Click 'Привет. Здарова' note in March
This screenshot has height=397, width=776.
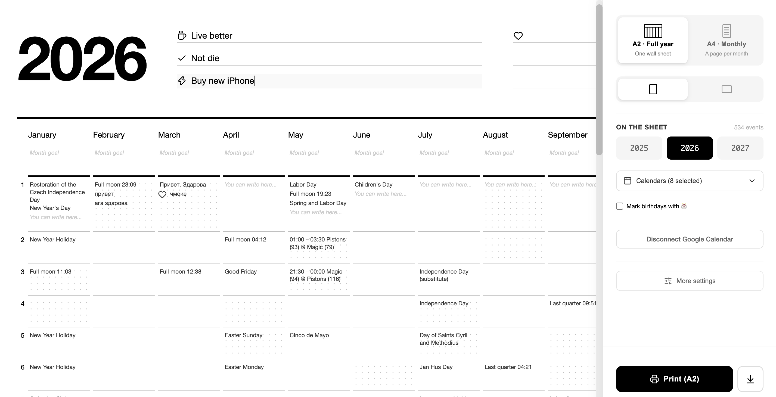point(183,184)
